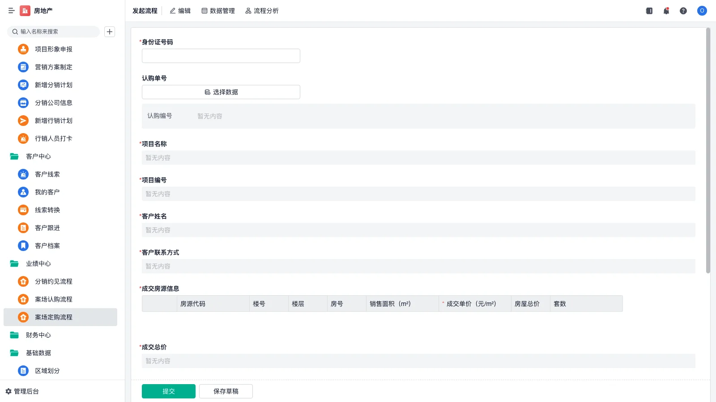Click the 保存草稿 button
The image size is (716, 402).
[226, 391]
